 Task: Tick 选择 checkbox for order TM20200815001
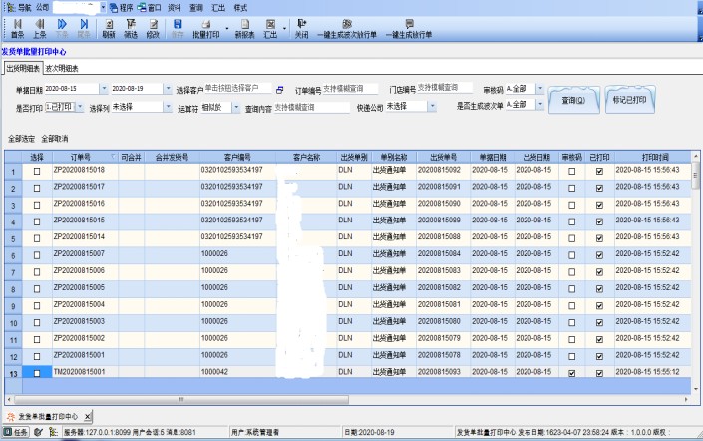click(37, 373)
